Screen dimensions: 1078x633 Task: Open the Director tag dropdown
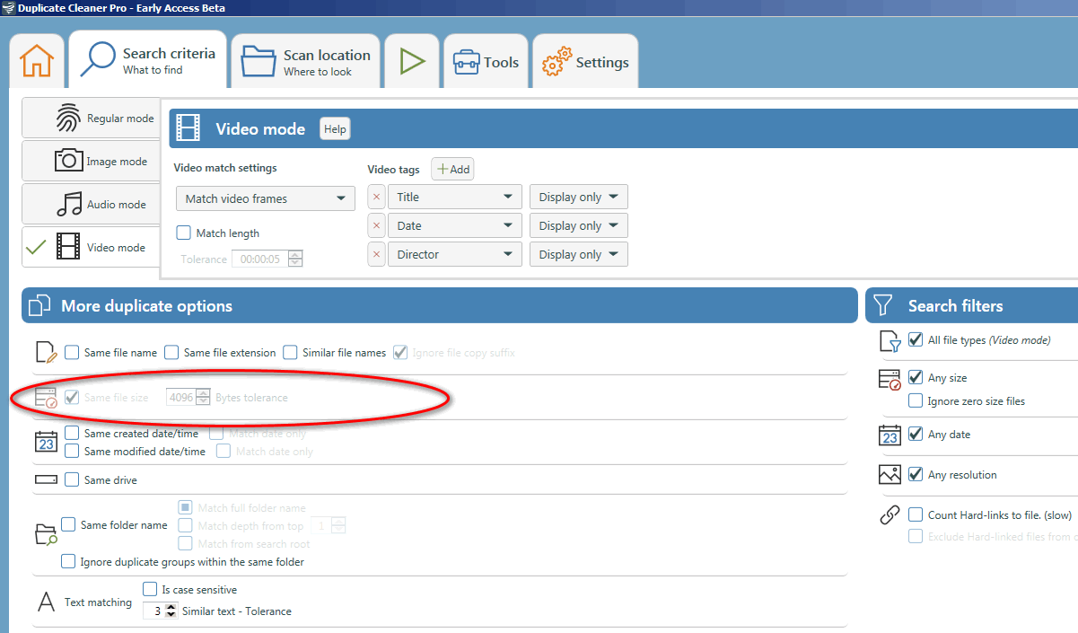pos(455,254)
